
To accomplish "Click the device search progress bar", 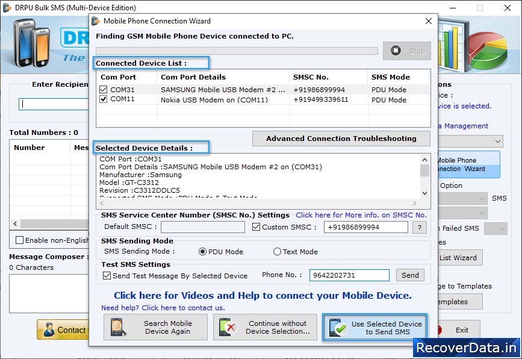I will [x=237, y=51].
